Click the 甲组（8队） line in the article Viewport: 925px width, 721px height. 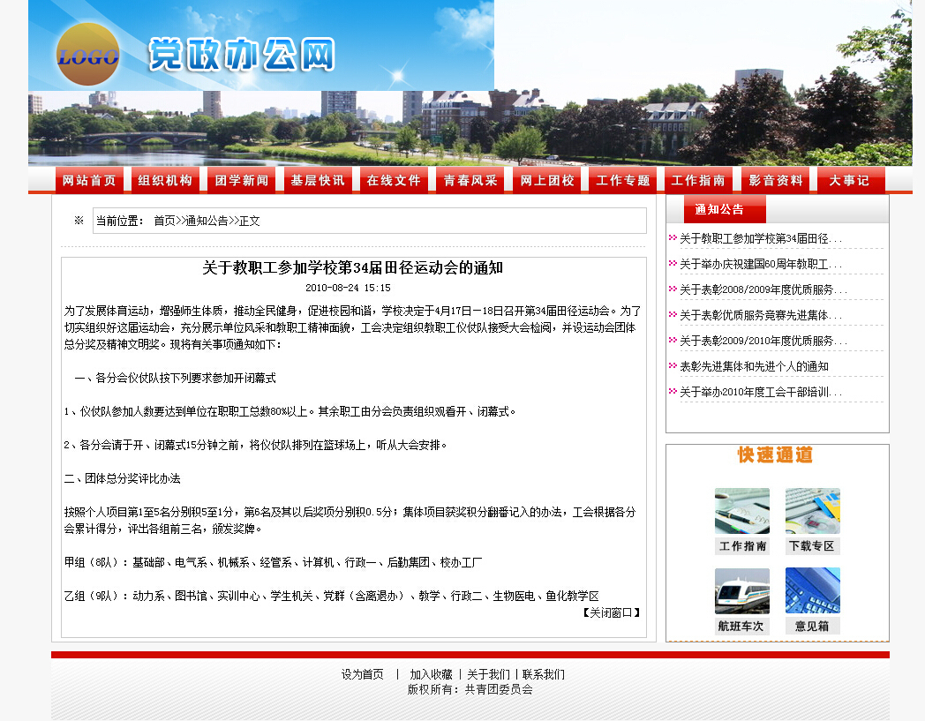(x=273, y=562)
